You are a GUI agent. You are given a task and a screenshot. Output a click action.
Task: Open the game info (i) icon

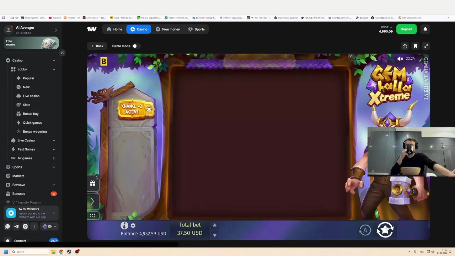point(124,225)
